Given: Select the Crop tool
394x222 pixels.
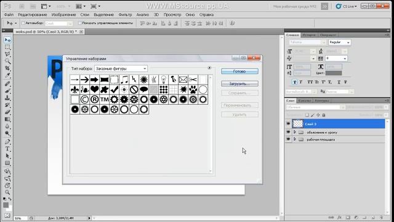Looking at the screenshot, I should 7,68.
